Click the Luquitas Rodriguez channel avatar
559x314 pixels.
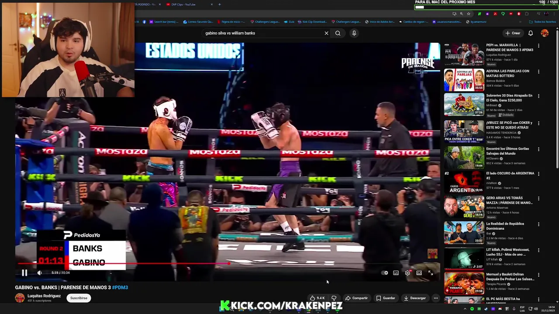[20, 298]
